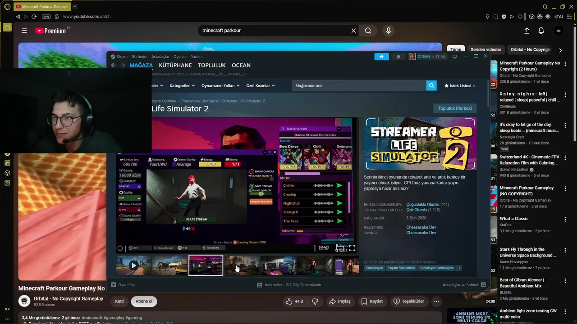Select the selected dance stream screenshot thumbnail
The image size is (577, 324).
pos(206,265)
